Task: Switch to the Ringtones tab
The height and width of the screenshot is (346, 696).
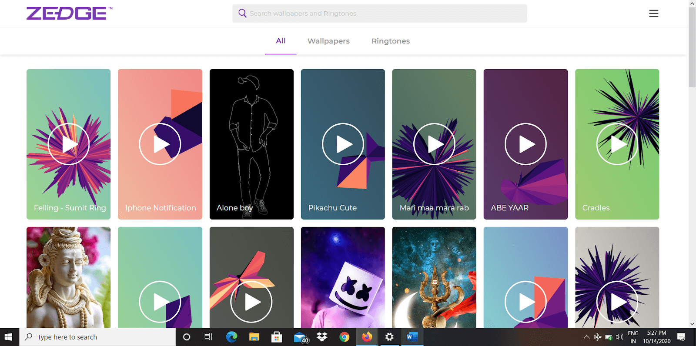Action: 391,41
